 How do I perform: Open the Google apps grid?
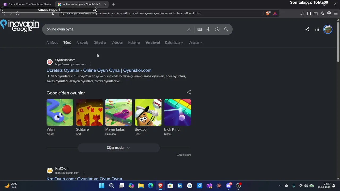[x=317, y=29]
